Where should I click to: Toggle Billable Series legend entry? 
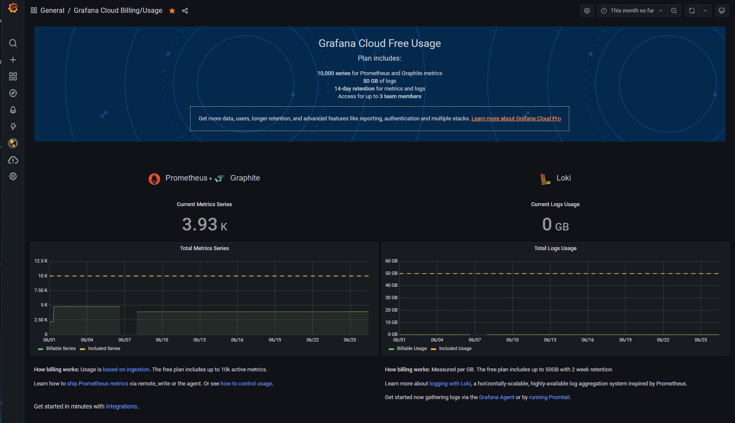[61, 349]
